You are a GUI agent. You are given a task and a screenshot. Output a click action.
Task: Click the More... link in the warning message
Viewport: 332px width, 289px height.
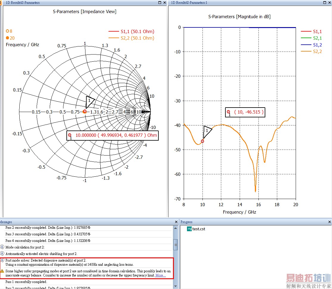160,275
